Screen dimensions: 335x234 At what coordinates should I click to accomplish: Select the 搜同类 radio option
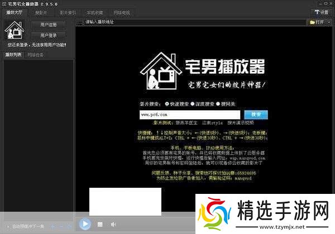pyautogui.click(x=218, y=104)
